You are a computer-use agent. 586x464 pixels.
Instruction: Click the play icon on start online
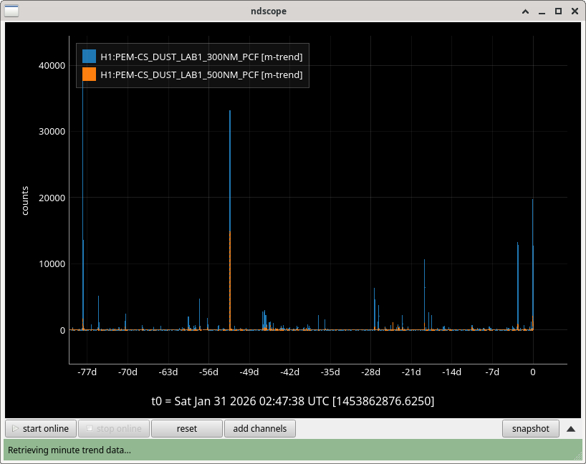click(15, 429)
